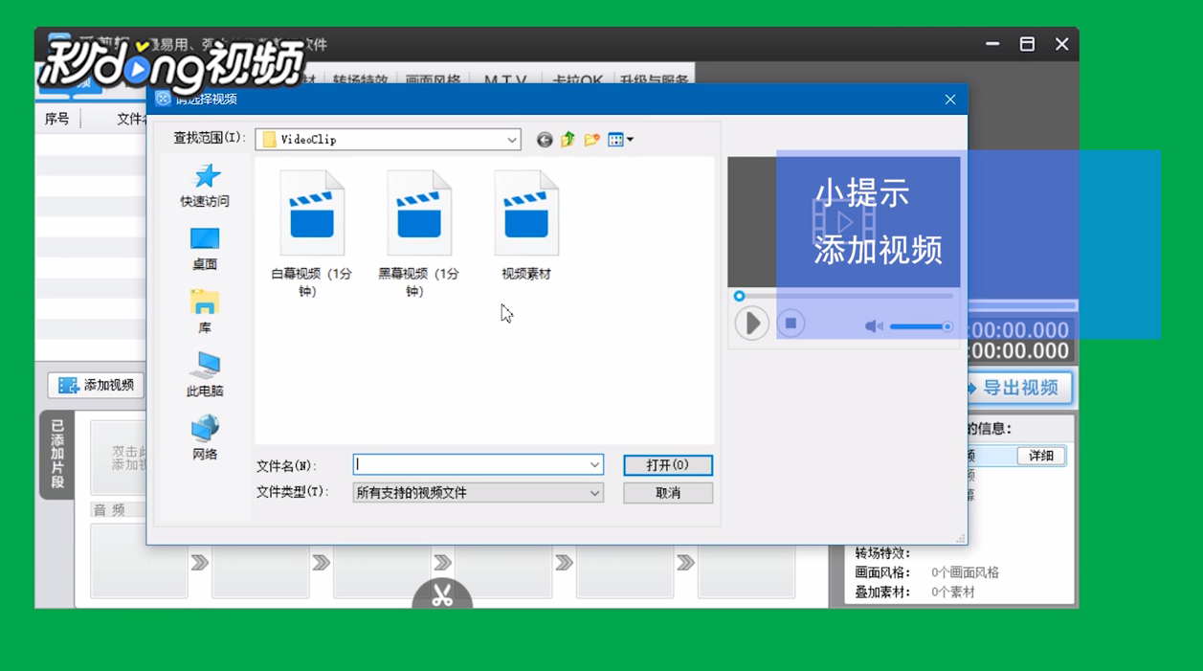The height and width of the screenshot is (671, 1203).
Task: Minimize the main editor window
Action: pyautogui.click(x=992, y=44)
